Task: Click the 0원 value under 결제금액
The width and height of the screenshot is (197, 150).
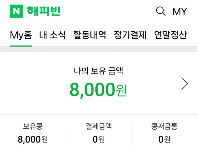Action: click(99, 139)
